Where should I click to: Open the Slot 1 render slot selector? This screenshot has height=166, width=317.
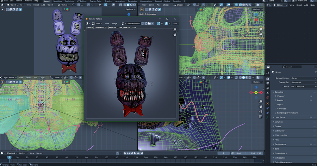175,23
